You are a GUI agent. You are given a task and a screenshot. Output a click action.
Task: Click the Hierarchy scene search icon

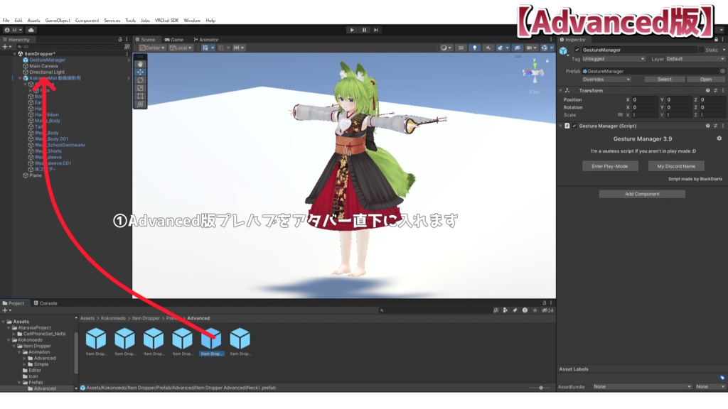tap(127, 47)
